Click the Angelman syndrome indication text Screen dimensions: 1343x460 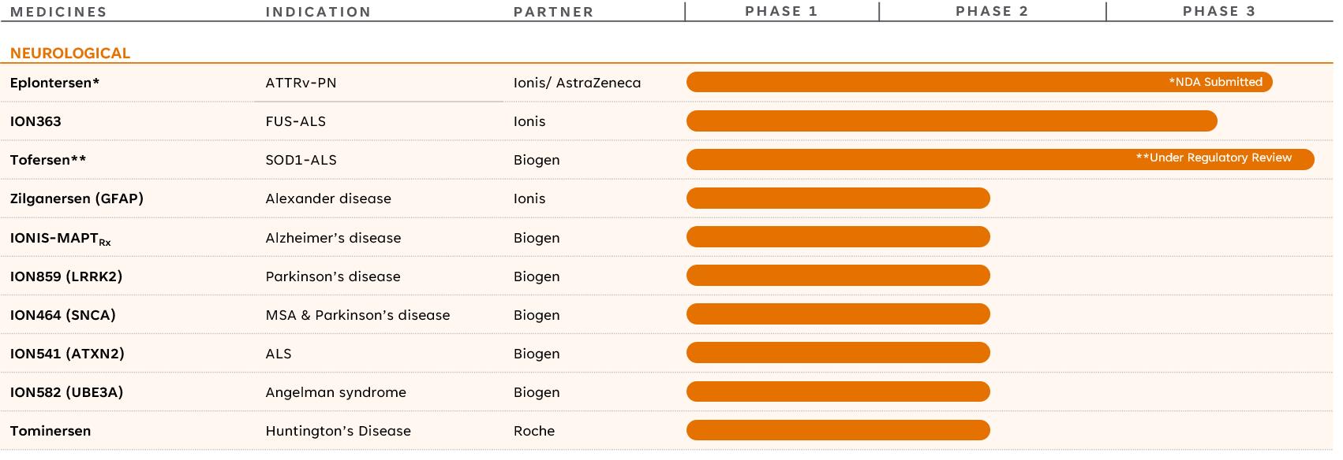click(x=335, y=392)
